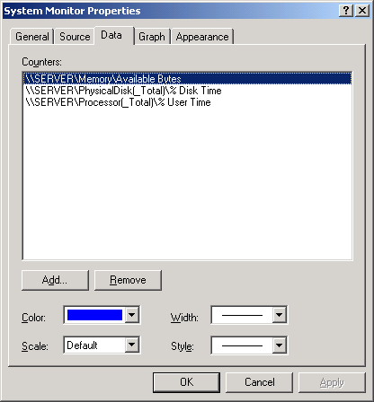The image size is (374, 402).
Task: Expand the Style dropdown arrow
Action: [279, 345]
